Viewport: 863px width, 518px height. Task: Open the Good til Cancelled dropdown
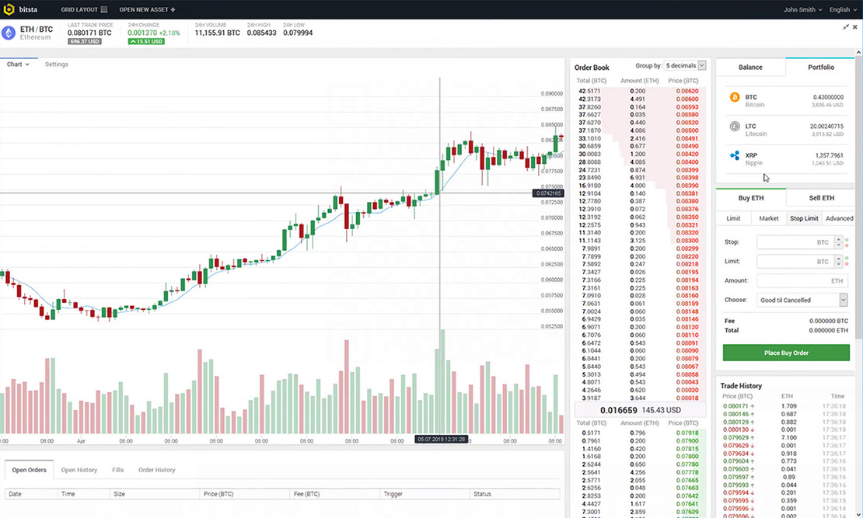[802, 300]
